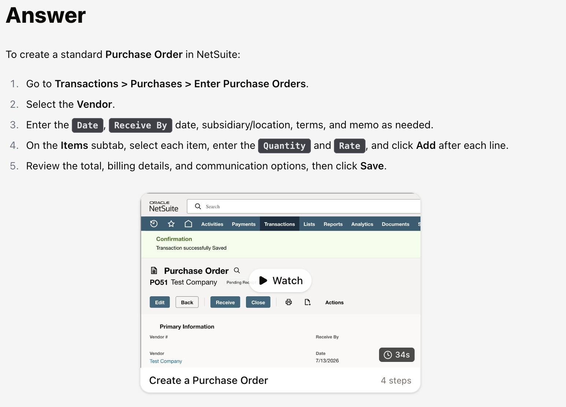566x407 pixels.
Task: Open the Actions dropdown
Action: pos(335,302)
